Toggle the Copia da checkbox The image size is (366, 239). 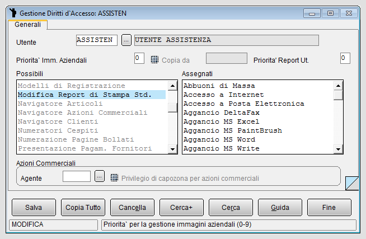coord(154,60)
